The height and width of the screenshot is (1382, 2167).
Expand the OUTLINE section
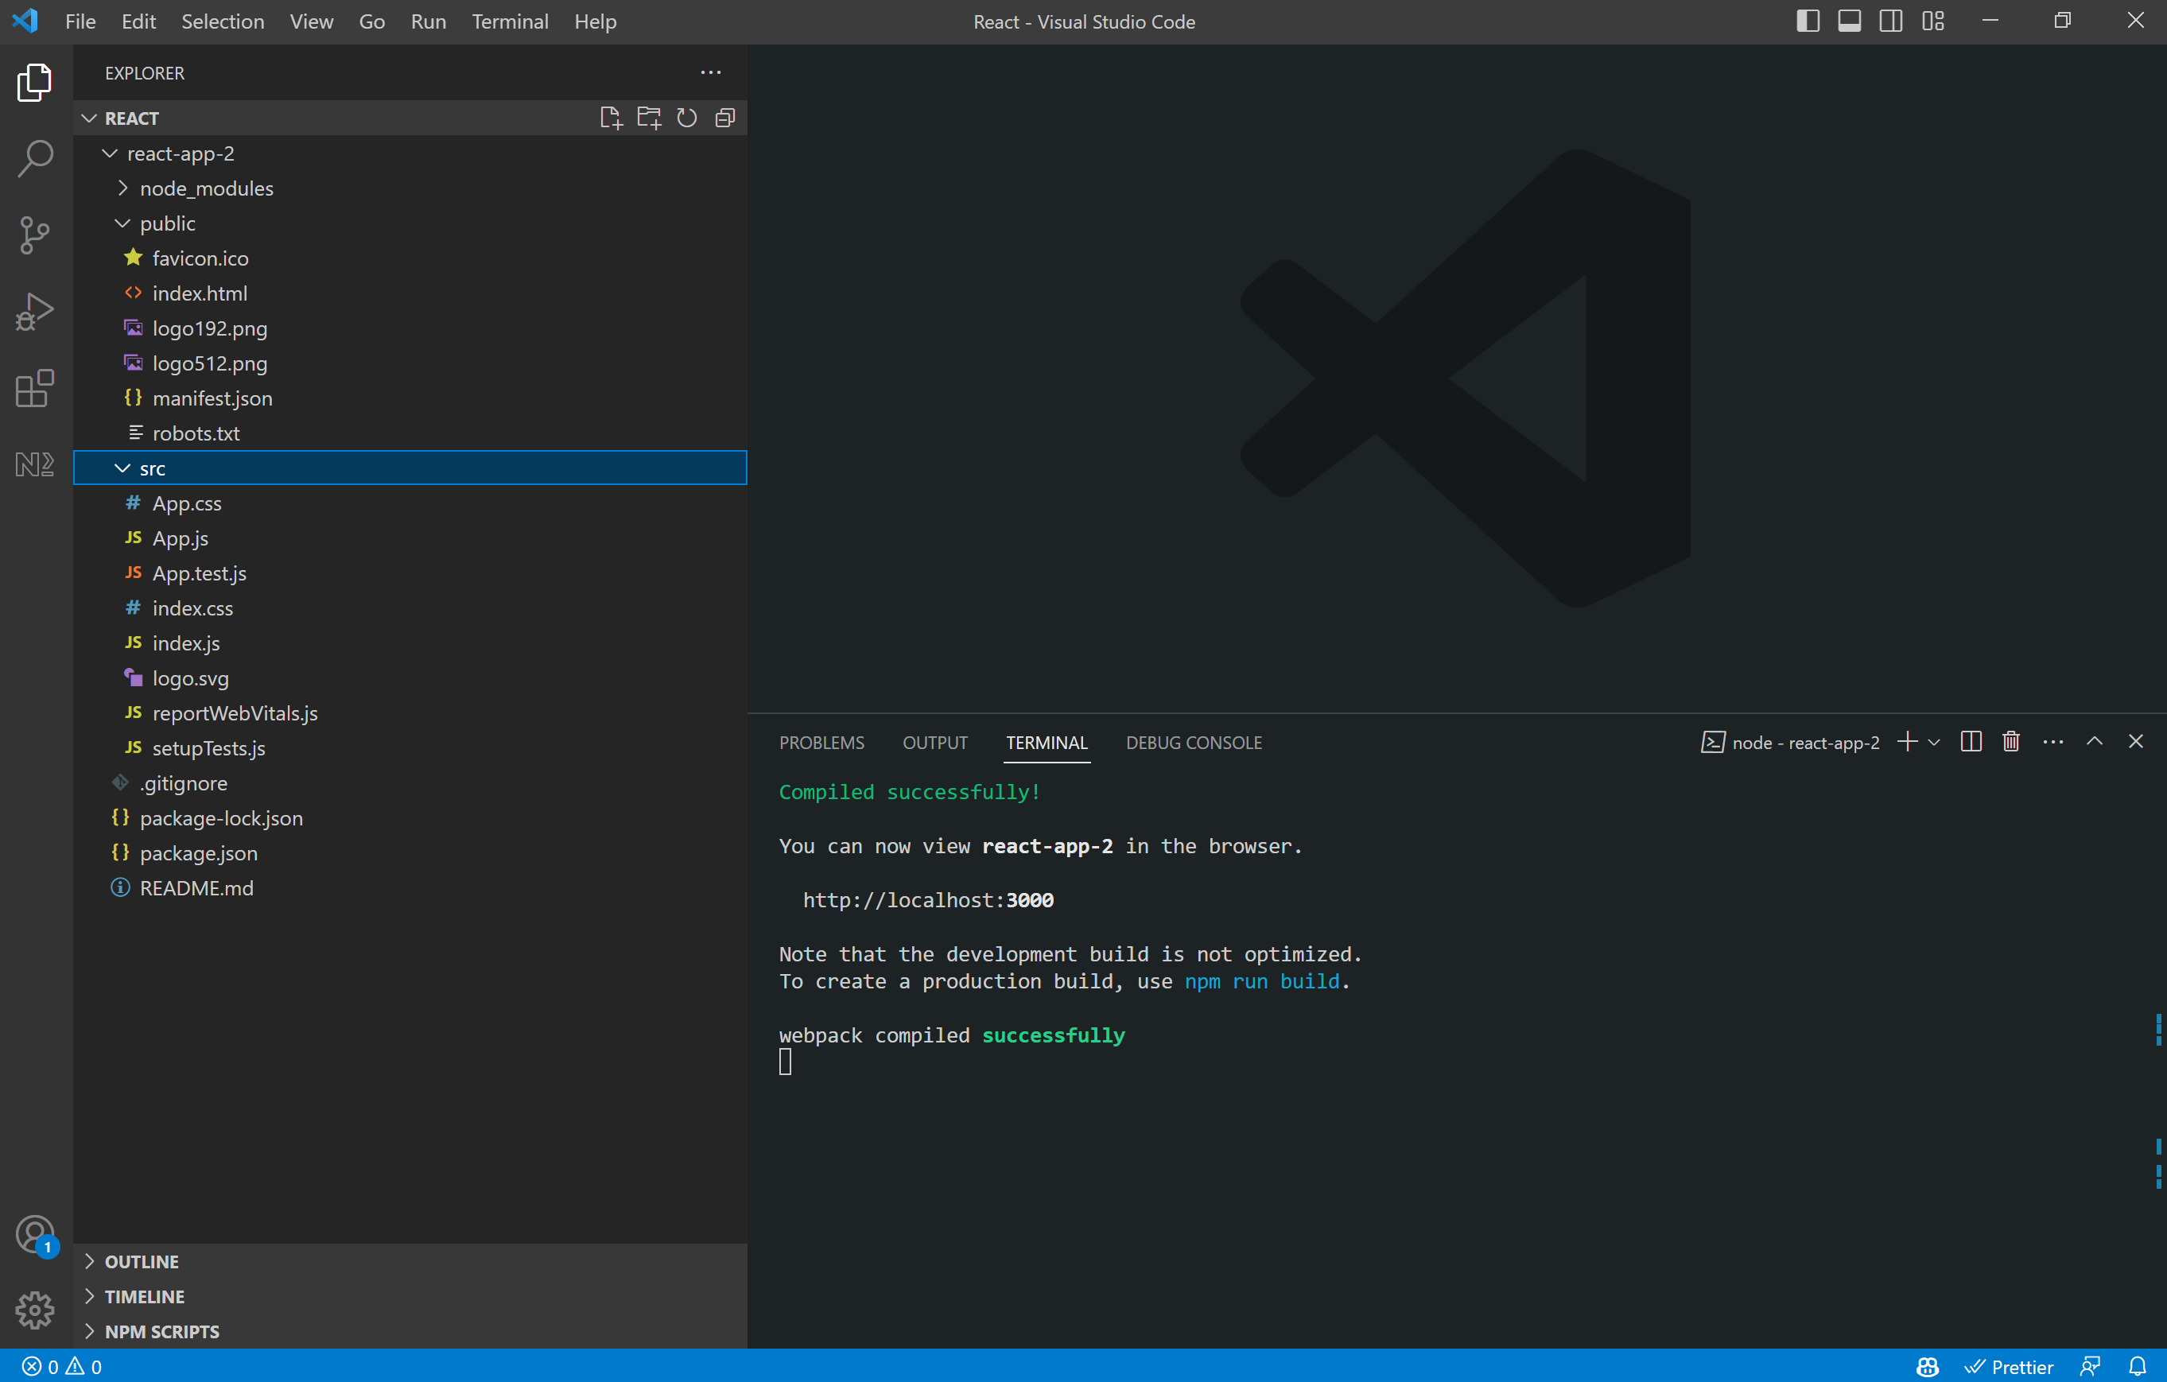coord(410,1261)
